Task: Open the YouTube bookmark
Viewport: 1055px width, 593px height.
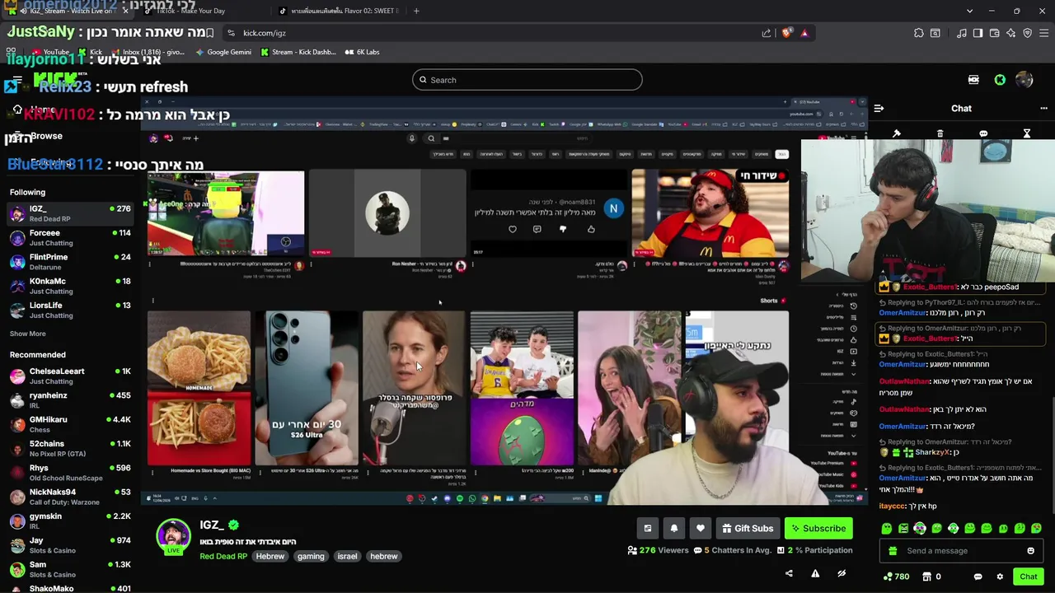Action: point(49,52)
